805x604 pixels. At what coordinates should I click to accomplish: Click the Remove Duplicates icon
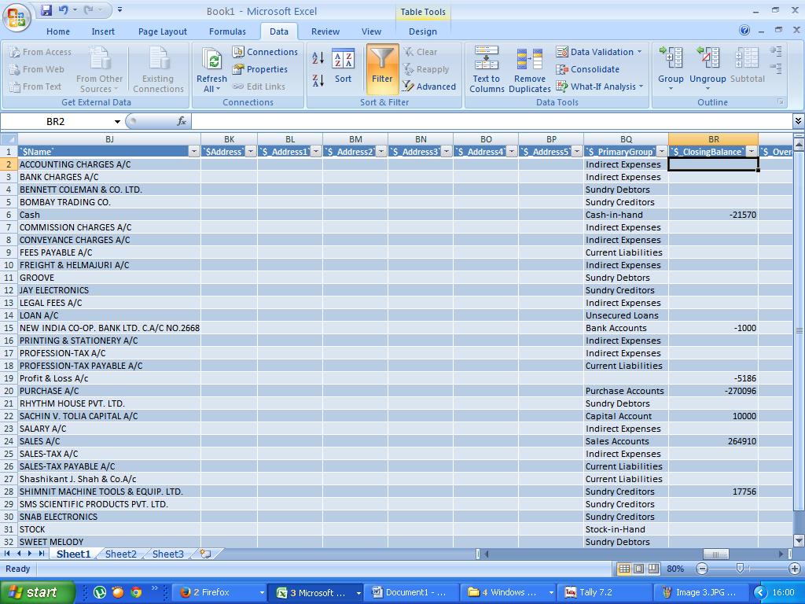[x=529, y=68]
